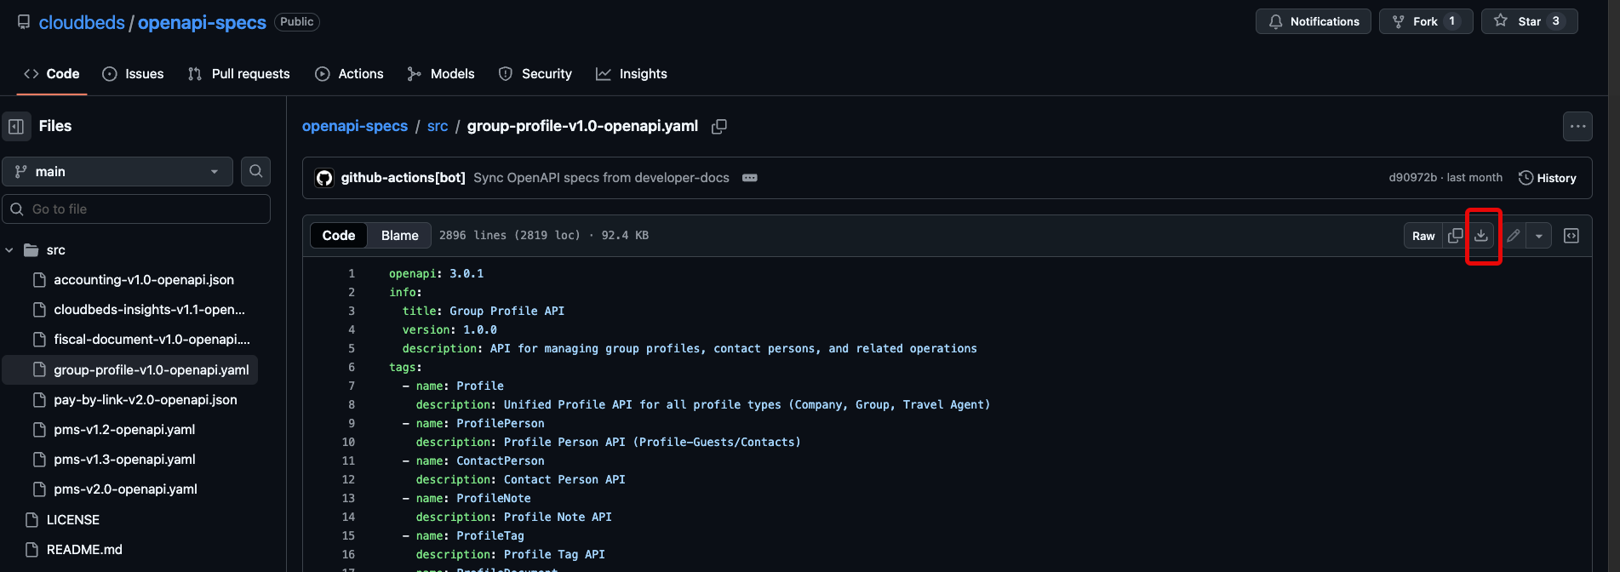The width and height of the screenshot is (1620, 572).
Task: Collapse the src folder
Action: pos(9,249)
